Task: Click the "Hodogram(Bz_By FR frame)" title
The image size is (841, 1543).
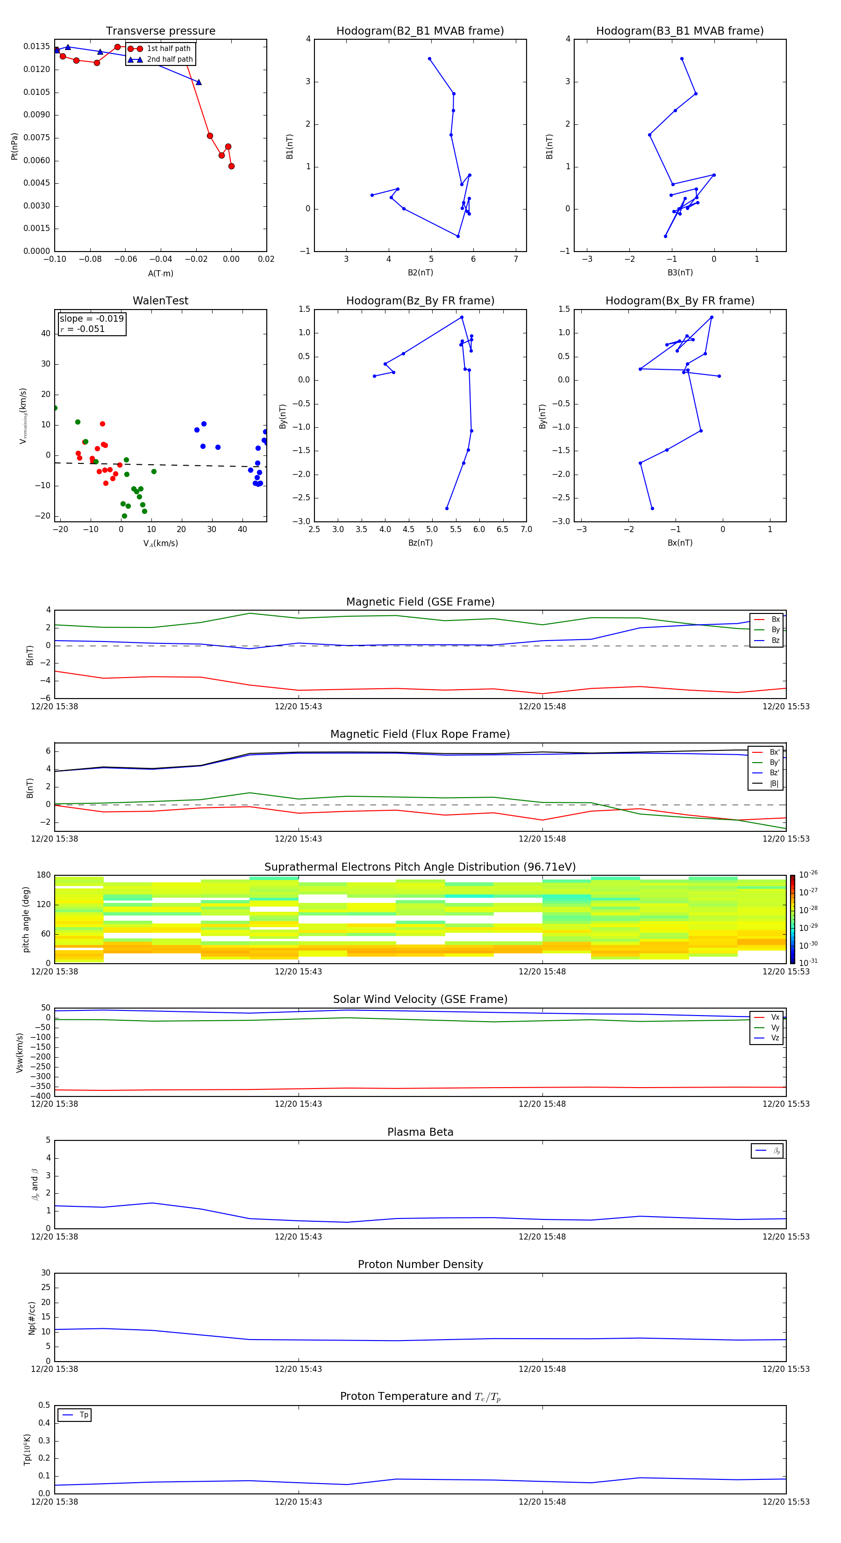Action: (x=420, y=301)
